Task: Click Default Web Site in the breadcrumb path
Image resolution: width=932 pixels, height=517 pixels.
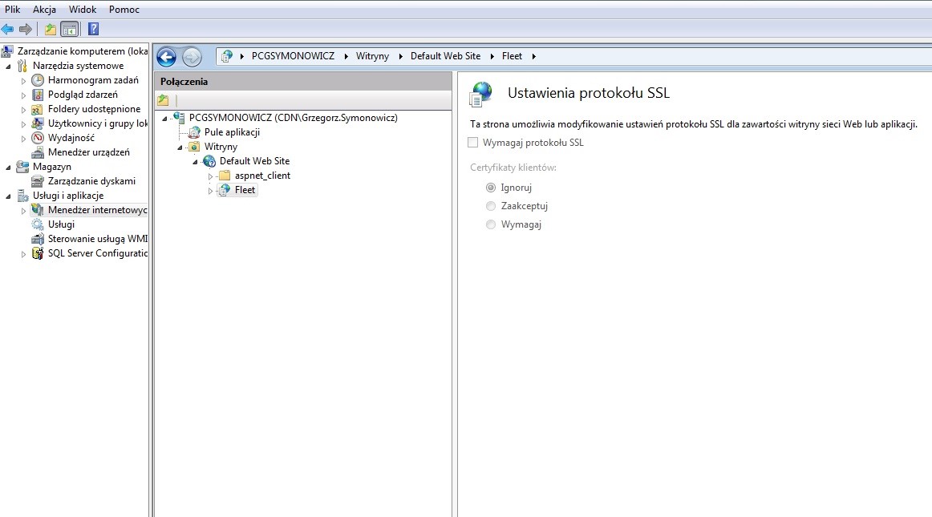Action: coord(445,56)
